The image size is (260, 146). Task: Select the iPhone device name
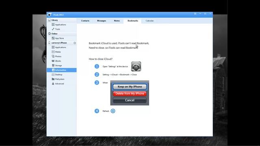(x=59, y=43)
